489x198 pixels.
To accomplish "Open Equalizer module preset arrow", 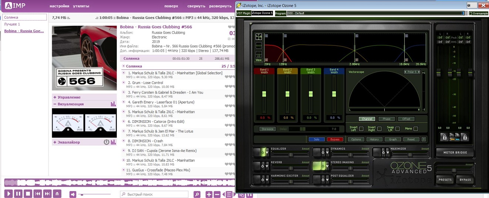I will [267, 152].
